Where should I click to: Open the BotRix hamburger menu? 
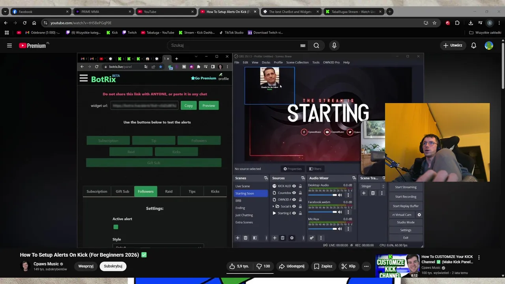pyautogui.click(x=83, y=78)
